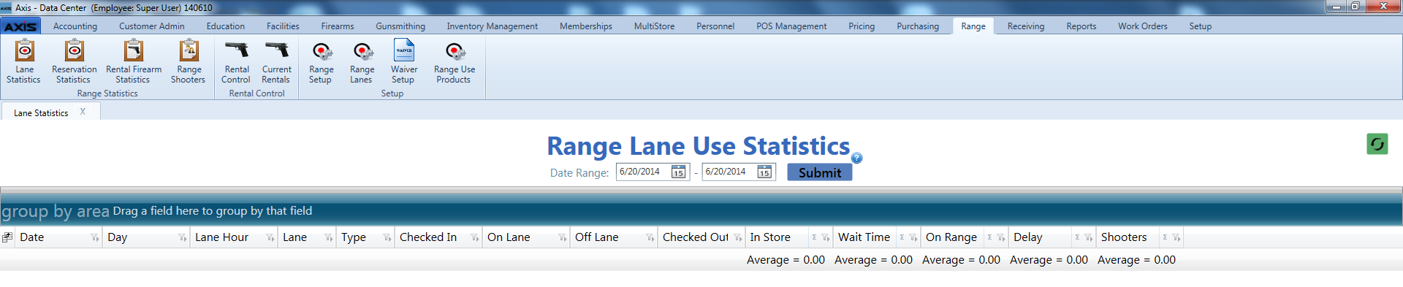
Task: Open the Range Shooters list
Action: click(189, 61)
